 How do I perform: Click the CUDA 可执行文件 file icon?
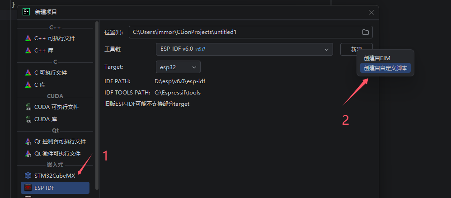[x=28, y=107]
